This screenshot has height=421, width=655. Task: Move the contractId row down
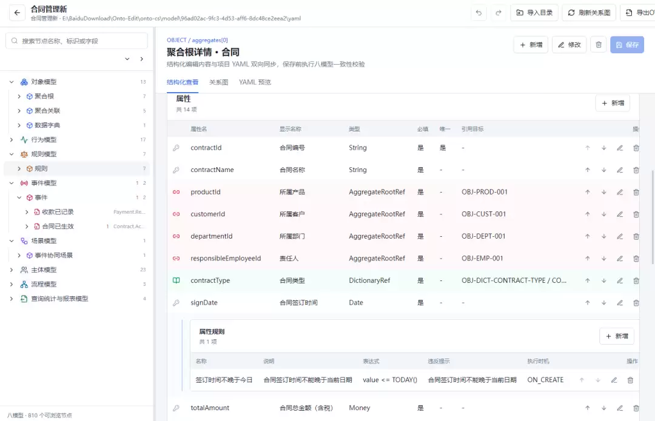point(604,148)
